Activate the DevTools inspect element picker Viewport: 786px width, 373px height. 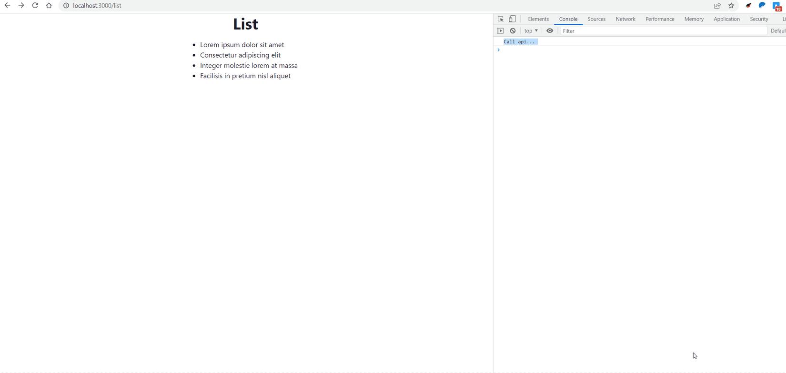[501, 19]
